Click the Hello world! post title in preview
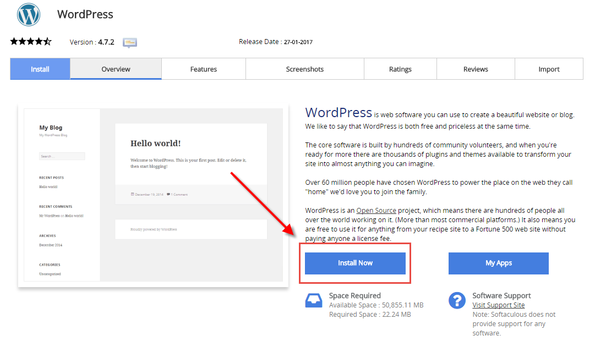 click(156, 144)
